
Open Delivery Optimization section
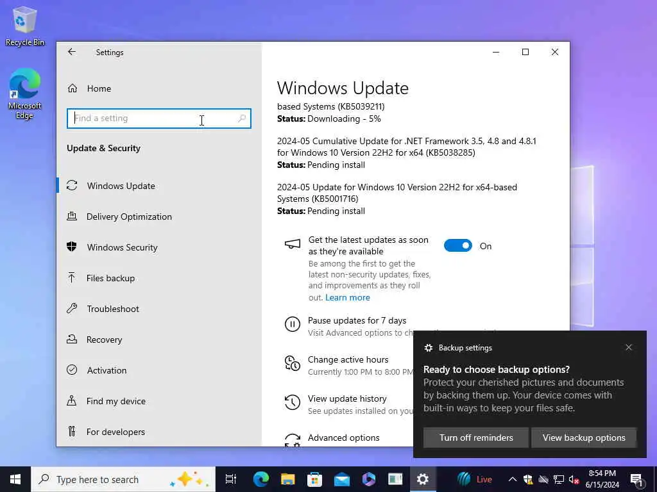pyautogui.click(x=129, y=217)
